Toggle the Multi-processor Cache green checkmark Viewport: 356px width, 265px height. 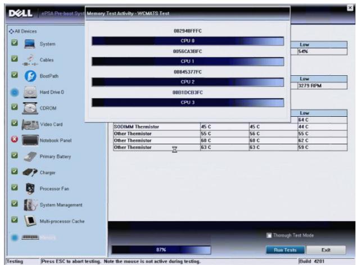pyautogui.click(x=15, y=220)
